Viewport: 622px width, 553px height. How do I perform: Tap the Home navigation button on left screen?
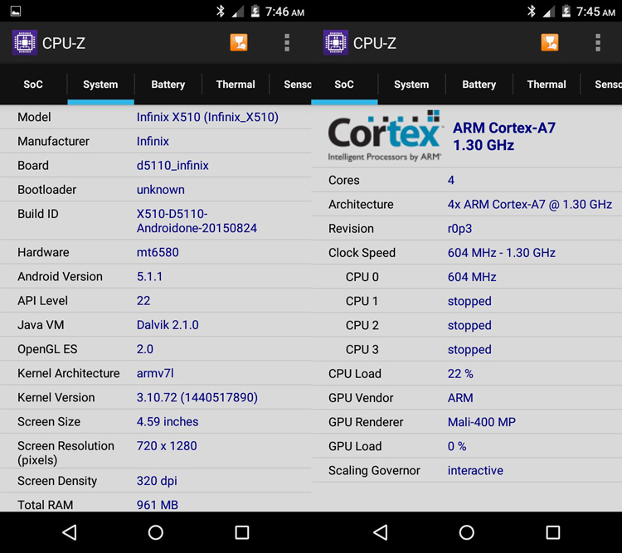coord(156,532)
